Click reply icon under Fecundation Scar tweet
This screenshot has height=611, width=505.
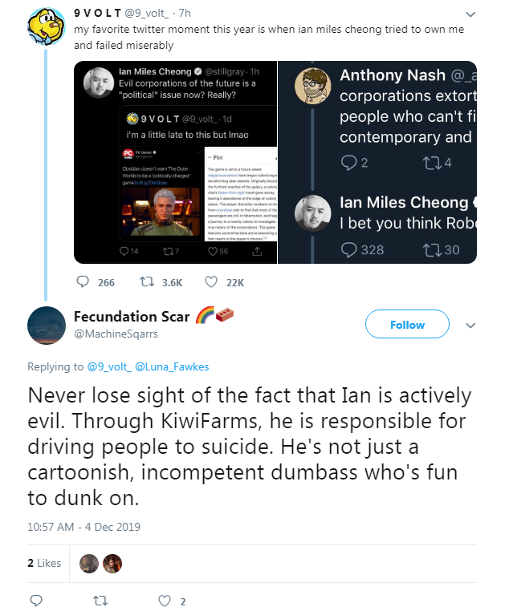36,601
